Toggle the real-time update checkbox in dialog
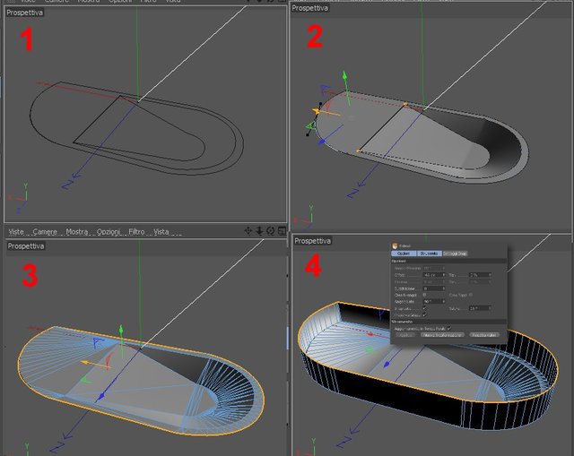This screenshot has height=456, width=574. click(x=449, y=328)
